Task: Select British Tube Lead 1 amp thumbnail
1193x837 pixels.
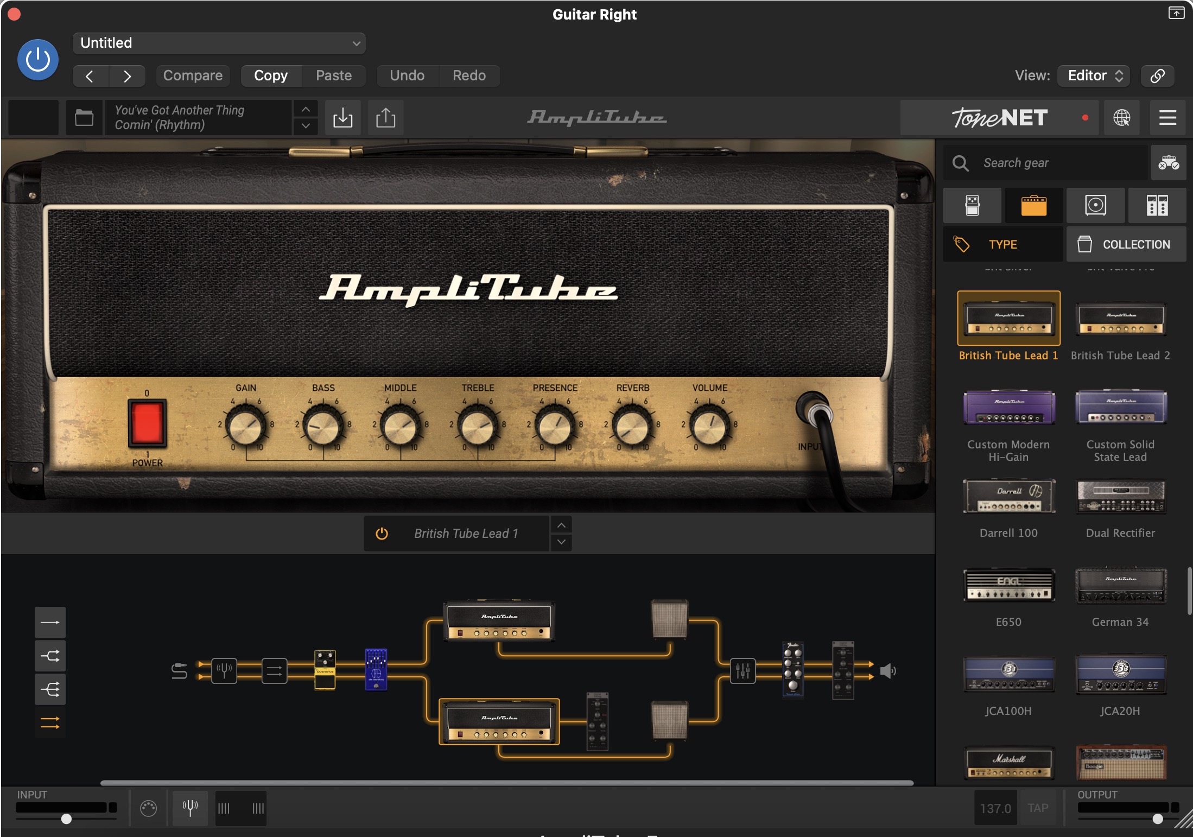Action: tap(1008, 319)
